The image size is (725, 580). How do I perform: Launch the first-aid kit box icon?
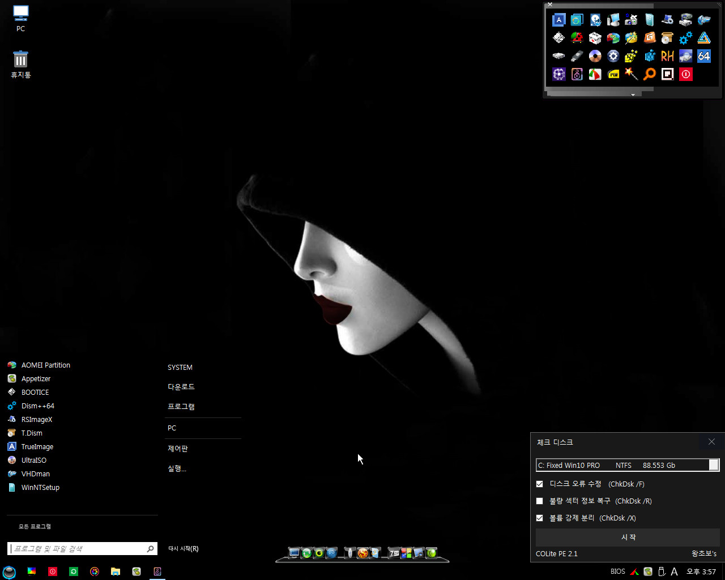click(595, 38)
